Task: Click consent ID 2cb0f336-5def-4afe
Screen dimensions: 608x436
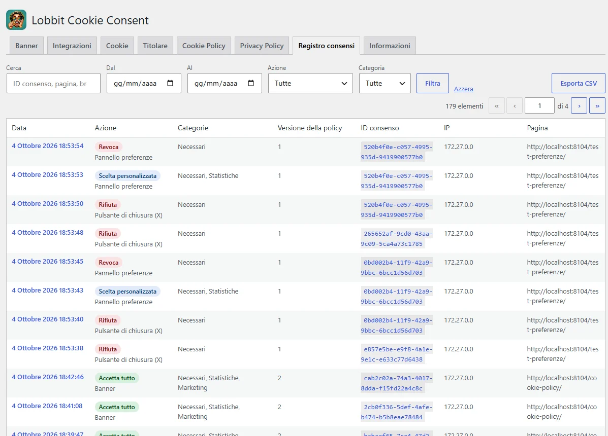Action: [397, 412]
